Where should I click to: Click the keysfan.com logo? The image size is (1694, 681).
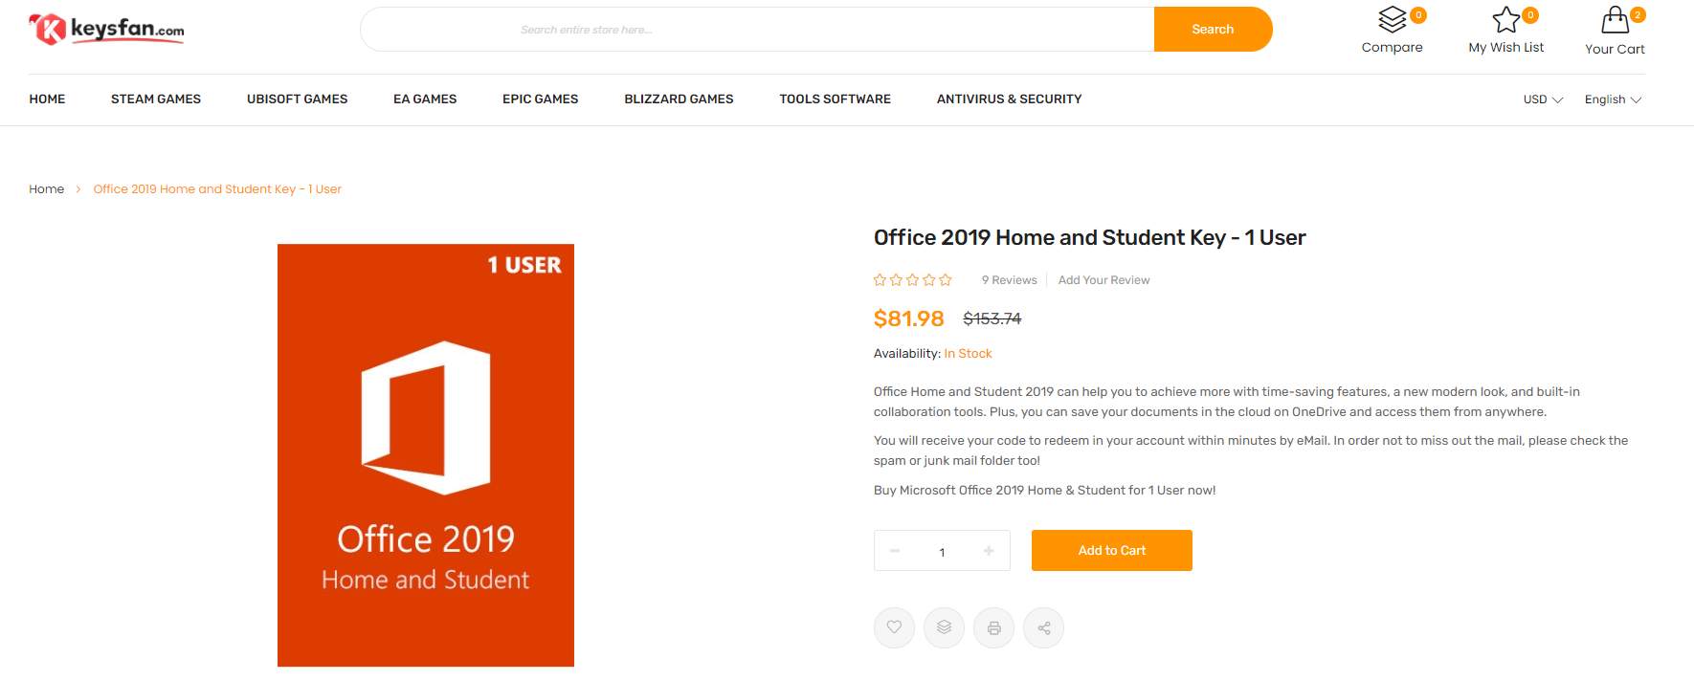[106, 30]
